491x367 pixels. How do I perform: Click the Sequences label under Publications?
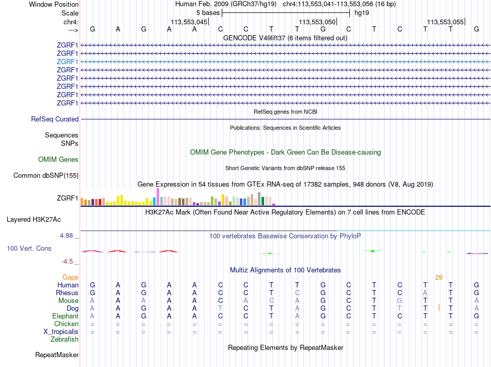pyautogui.click(x=62, y=135)
